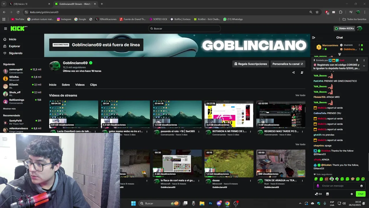Insert the first green smiley emote
The height and width of the screenshot is (208, 369).
click(x=316, y=179)
